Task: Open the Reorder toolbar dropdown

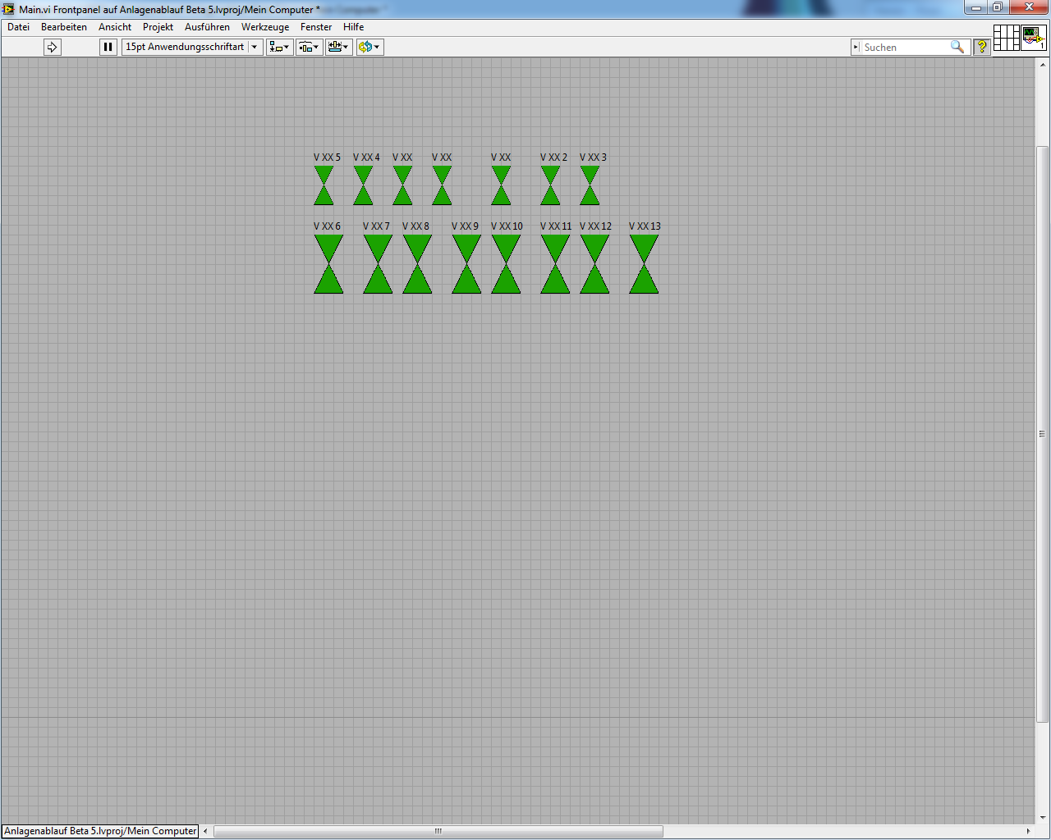Action: pos(369,47)
